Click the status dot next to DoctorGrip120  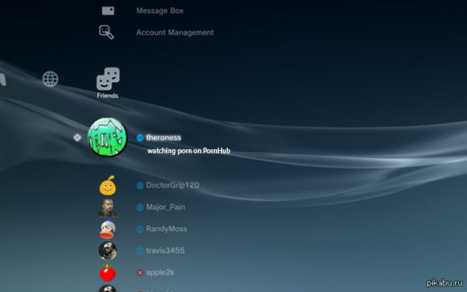[x=140, y=186]
